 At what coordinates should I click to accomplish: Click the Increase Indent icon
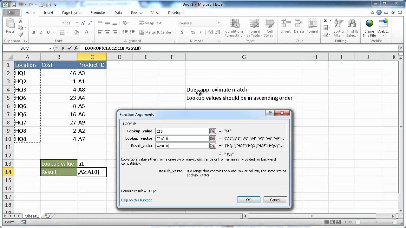coord(132,32)
